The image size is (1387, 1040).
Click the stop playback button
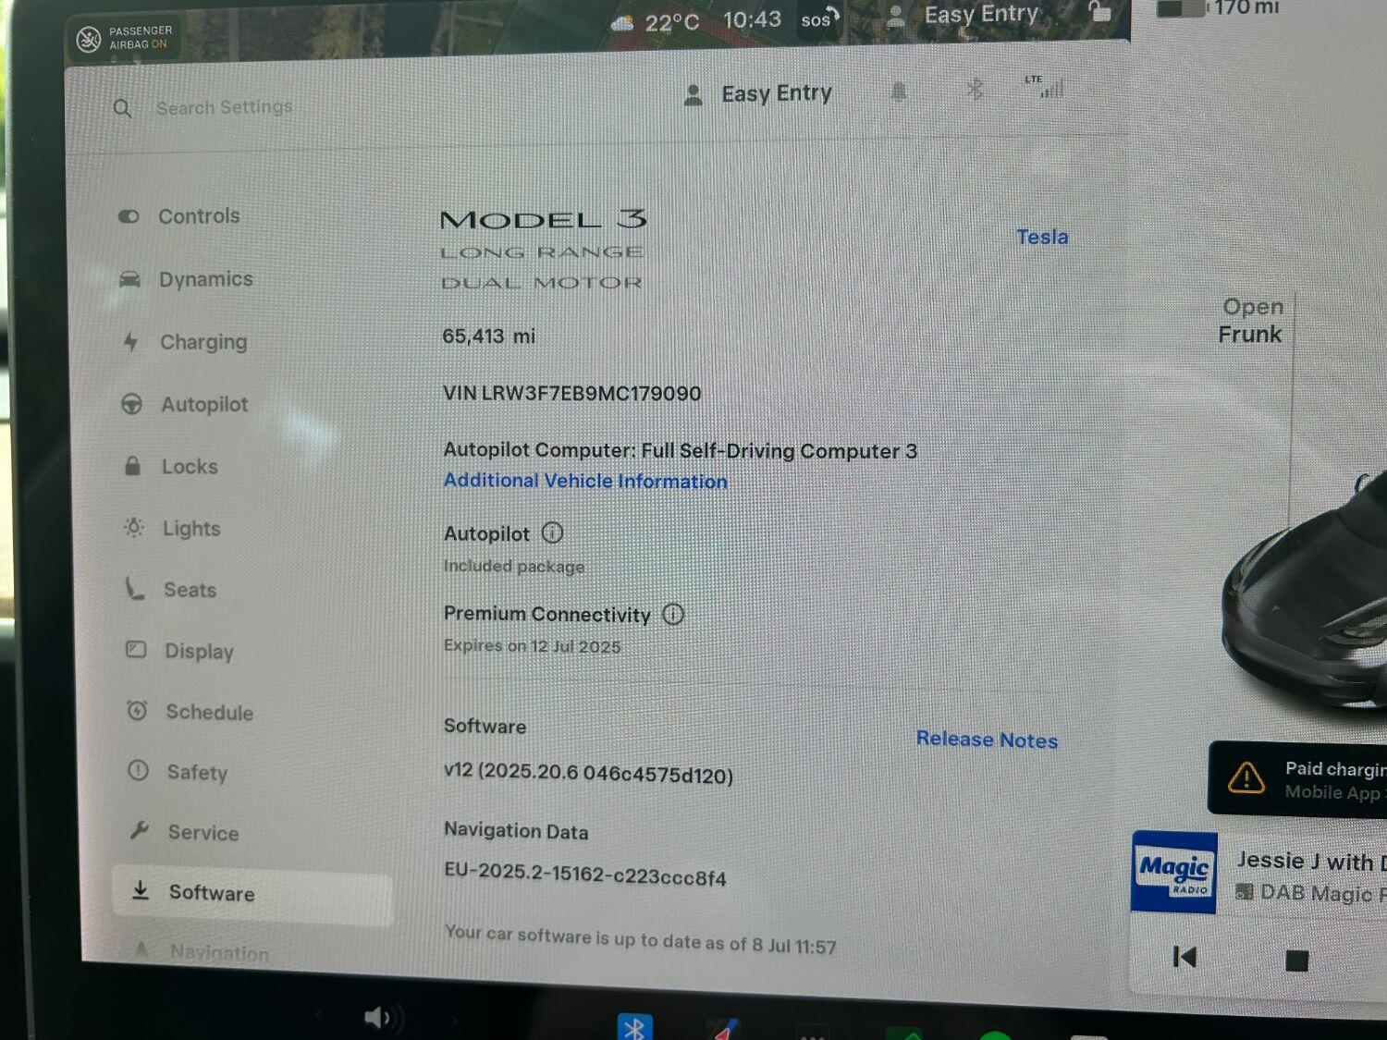[x=1297, y=961]
